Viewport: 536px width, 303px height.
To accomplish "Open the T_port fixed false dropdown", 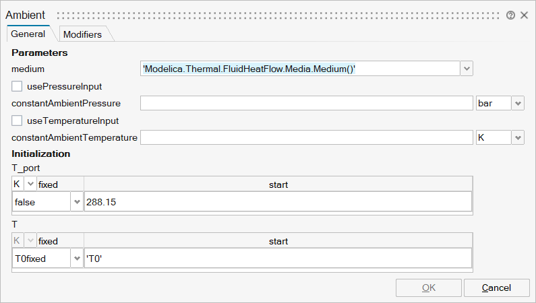I will [x=76, y=201].
